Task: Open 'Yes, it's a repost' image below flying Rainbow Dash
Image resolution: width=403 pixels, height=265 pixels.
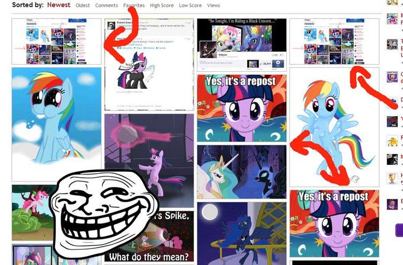Action: [x=334, y=224]
